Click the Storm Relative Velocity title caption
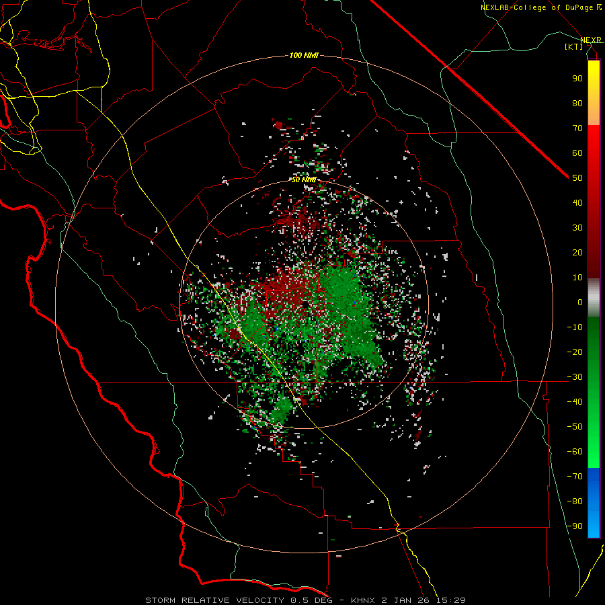 305,600
